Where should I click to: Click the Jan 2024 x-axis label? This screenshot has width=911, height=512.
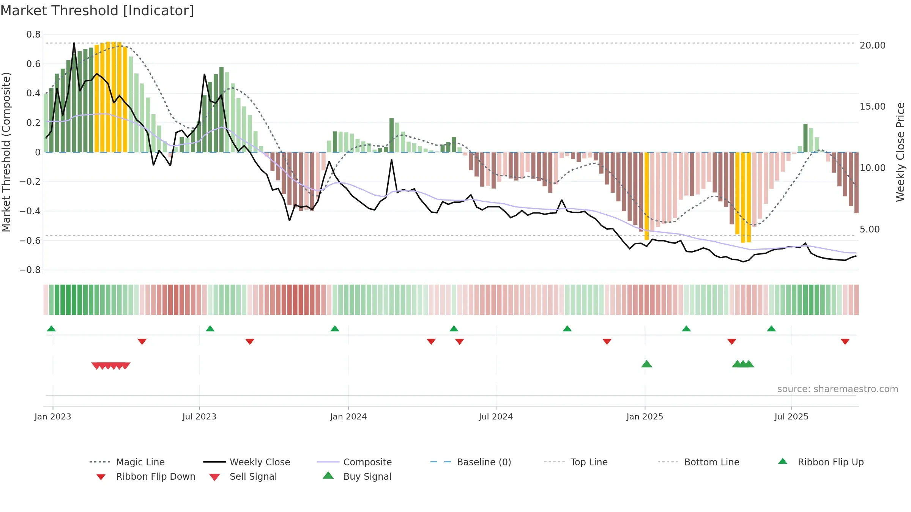point(348,417)
